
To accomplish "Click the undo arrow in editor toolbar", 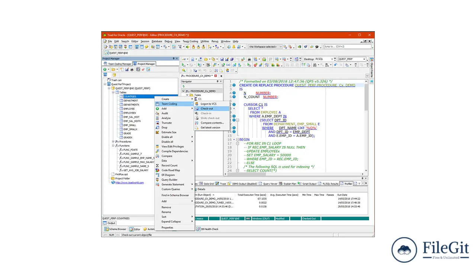I will pos(335,65).
